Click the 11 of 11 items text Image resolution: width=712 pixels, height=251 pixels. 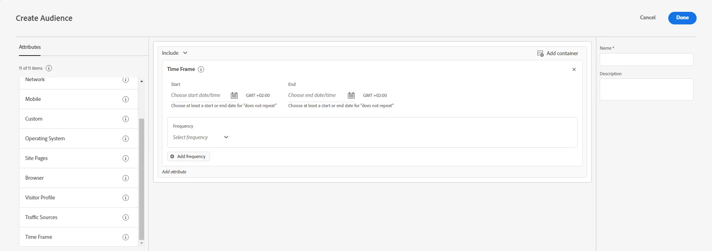click(31, 68)
